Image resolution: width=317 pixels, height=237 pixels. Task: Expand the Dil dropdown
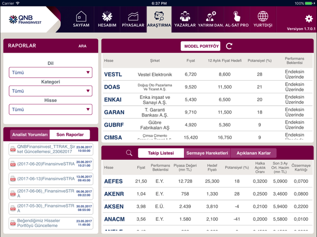click(51, 72)
